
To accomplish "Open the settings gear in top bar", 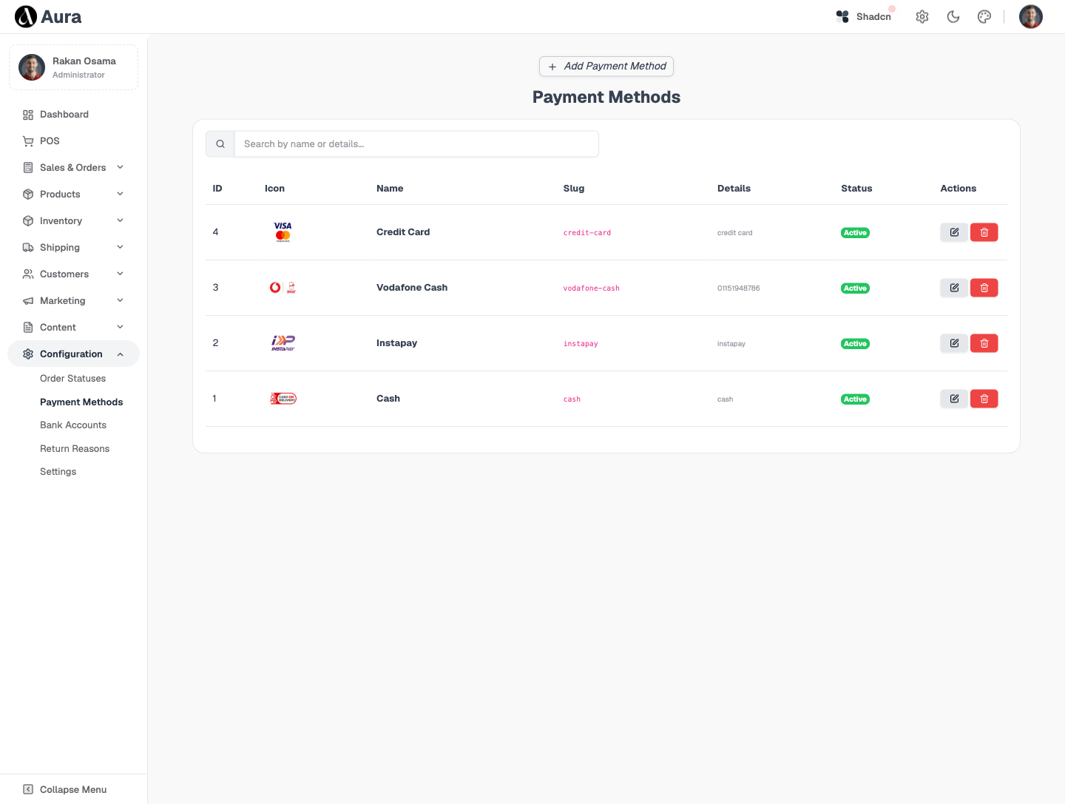I will (922, 16).
